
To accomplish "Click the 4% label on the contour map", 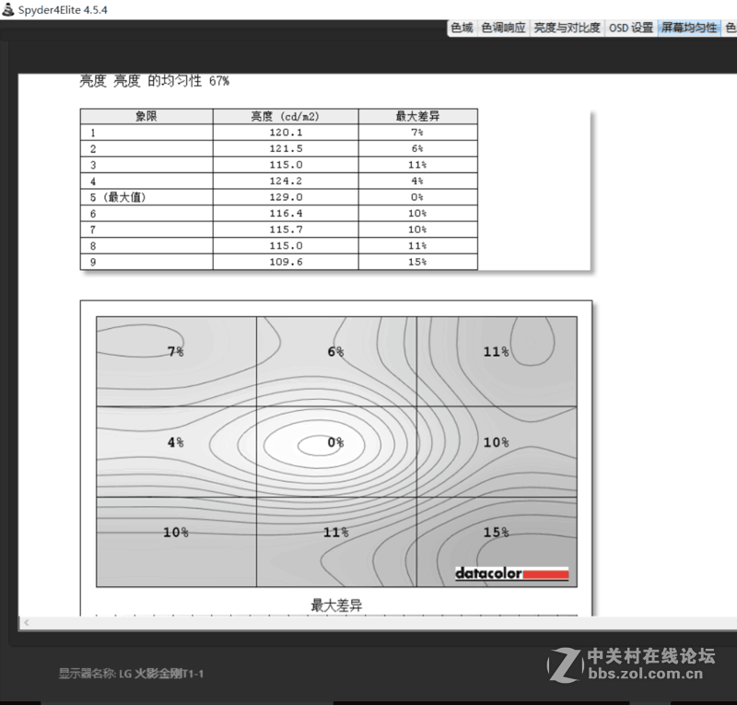I will tap(176, 442).
